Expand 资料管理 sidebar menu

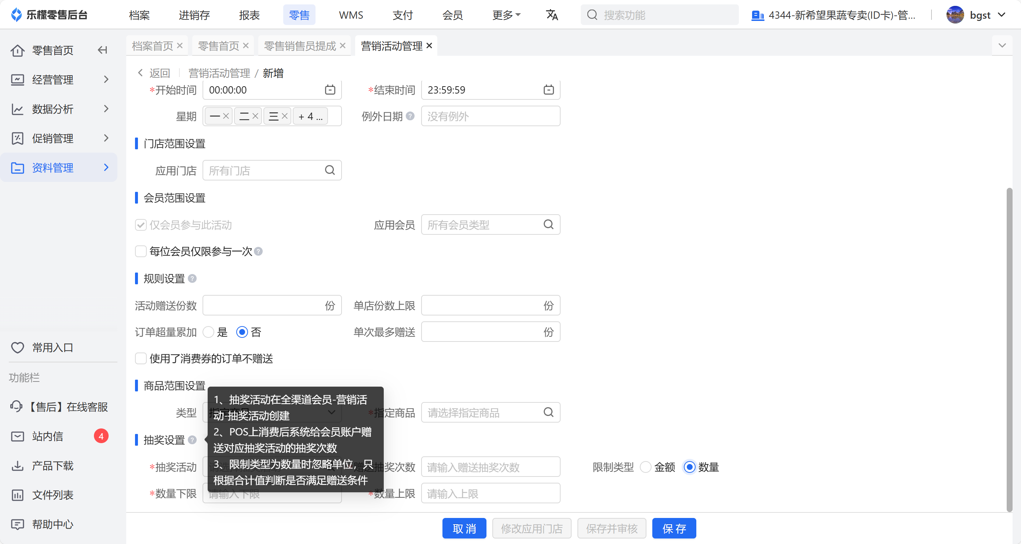pyautogui.click(x=59, y=168)
